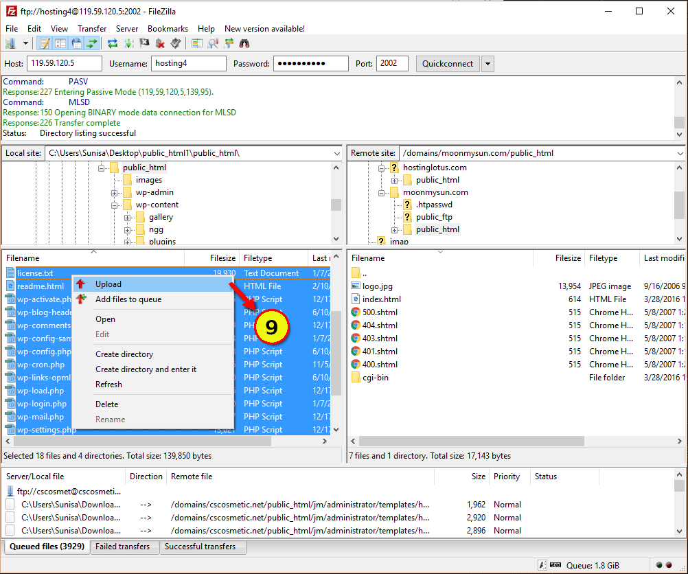Open the Site Manager icon
This screenshot has height=574, width=688.
click(x=10, y=43)
